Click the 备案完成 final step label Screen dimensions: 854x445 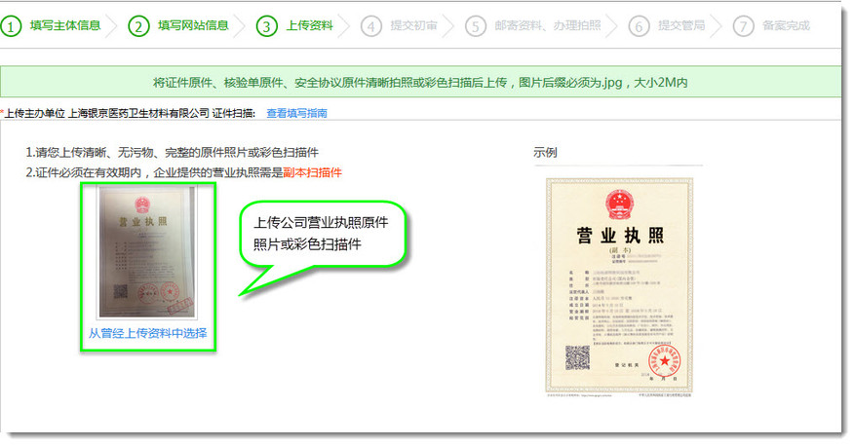[786, 26]
